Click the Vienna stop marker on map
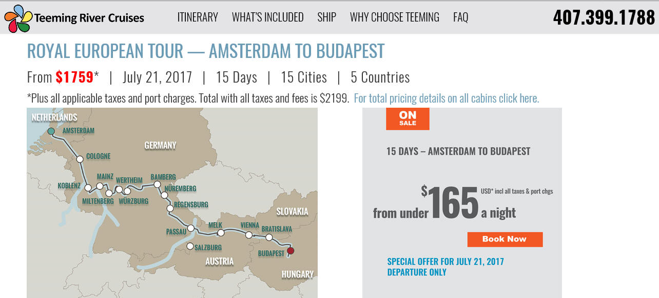The width and height of the screenshot is (659, 298). pos(249,235)
